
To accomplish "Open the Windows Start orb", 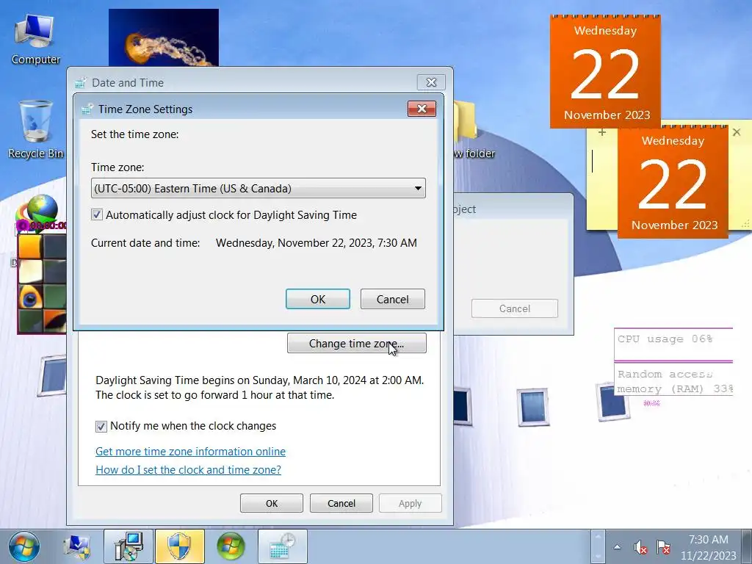I will click(x=24, y=547).
